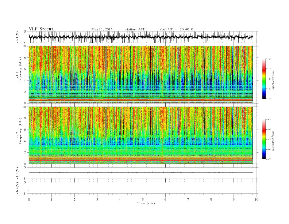Viewport: 289px width, 224px height.
Task: Click inside the ch.1 spectrogram panel
Action: [140, 75]
